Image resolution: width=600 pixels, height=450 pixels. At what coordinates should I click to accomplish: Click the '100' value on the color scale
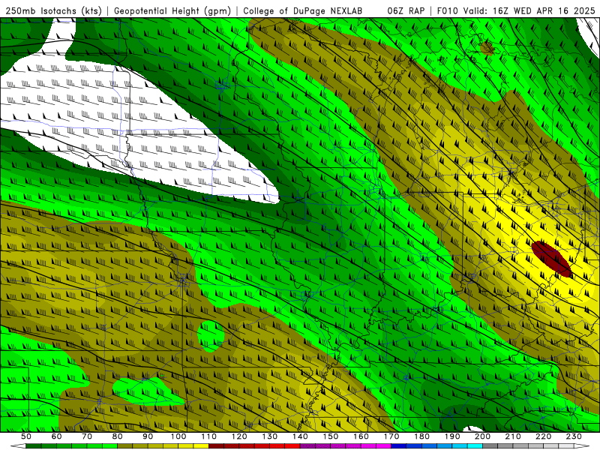pyautogui.click(x=178, y=436)
